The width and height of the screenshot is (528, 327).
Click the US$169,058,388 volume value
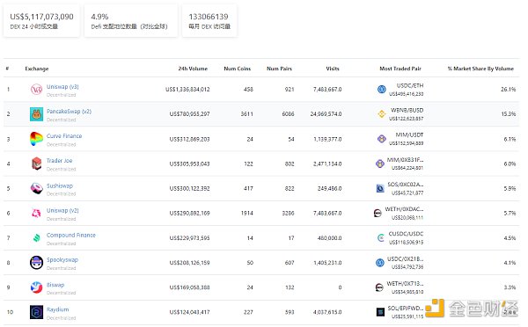[x=189, y=287]
